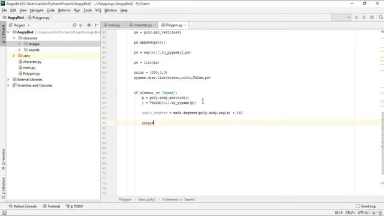Select the venv folder row
This screenshot has height=216, width=384.
(53, 56)
